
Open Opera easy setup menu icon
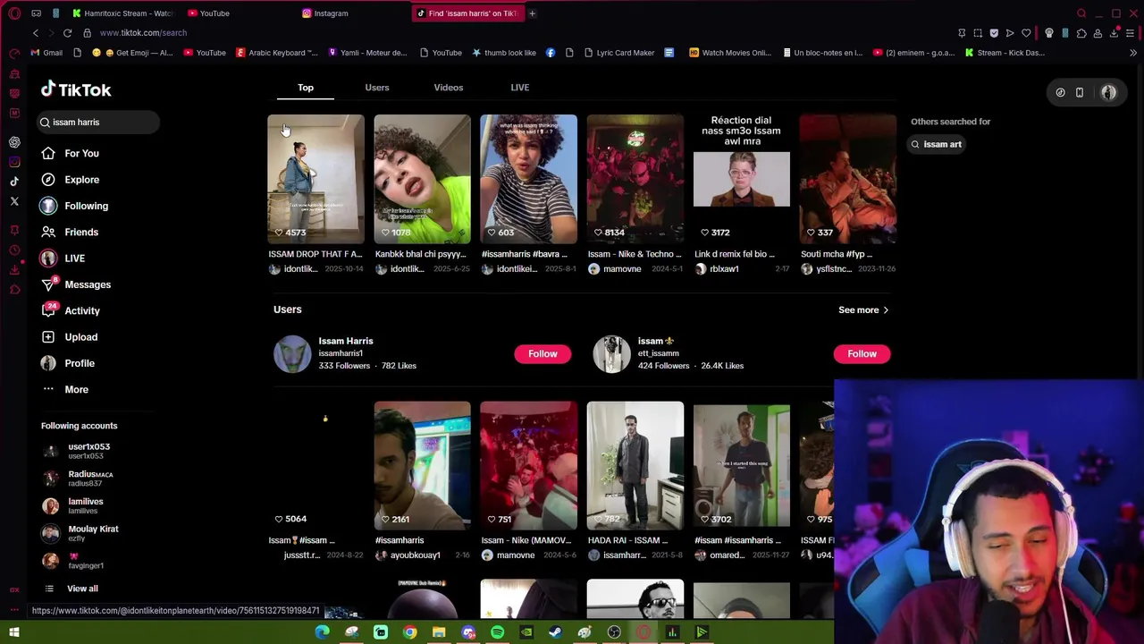point(1131,33)
